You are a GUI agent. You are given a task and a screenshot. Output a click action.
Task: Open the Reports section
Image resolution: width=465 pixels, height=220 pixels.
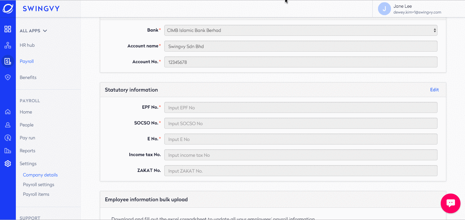click(x=27, y=151)
